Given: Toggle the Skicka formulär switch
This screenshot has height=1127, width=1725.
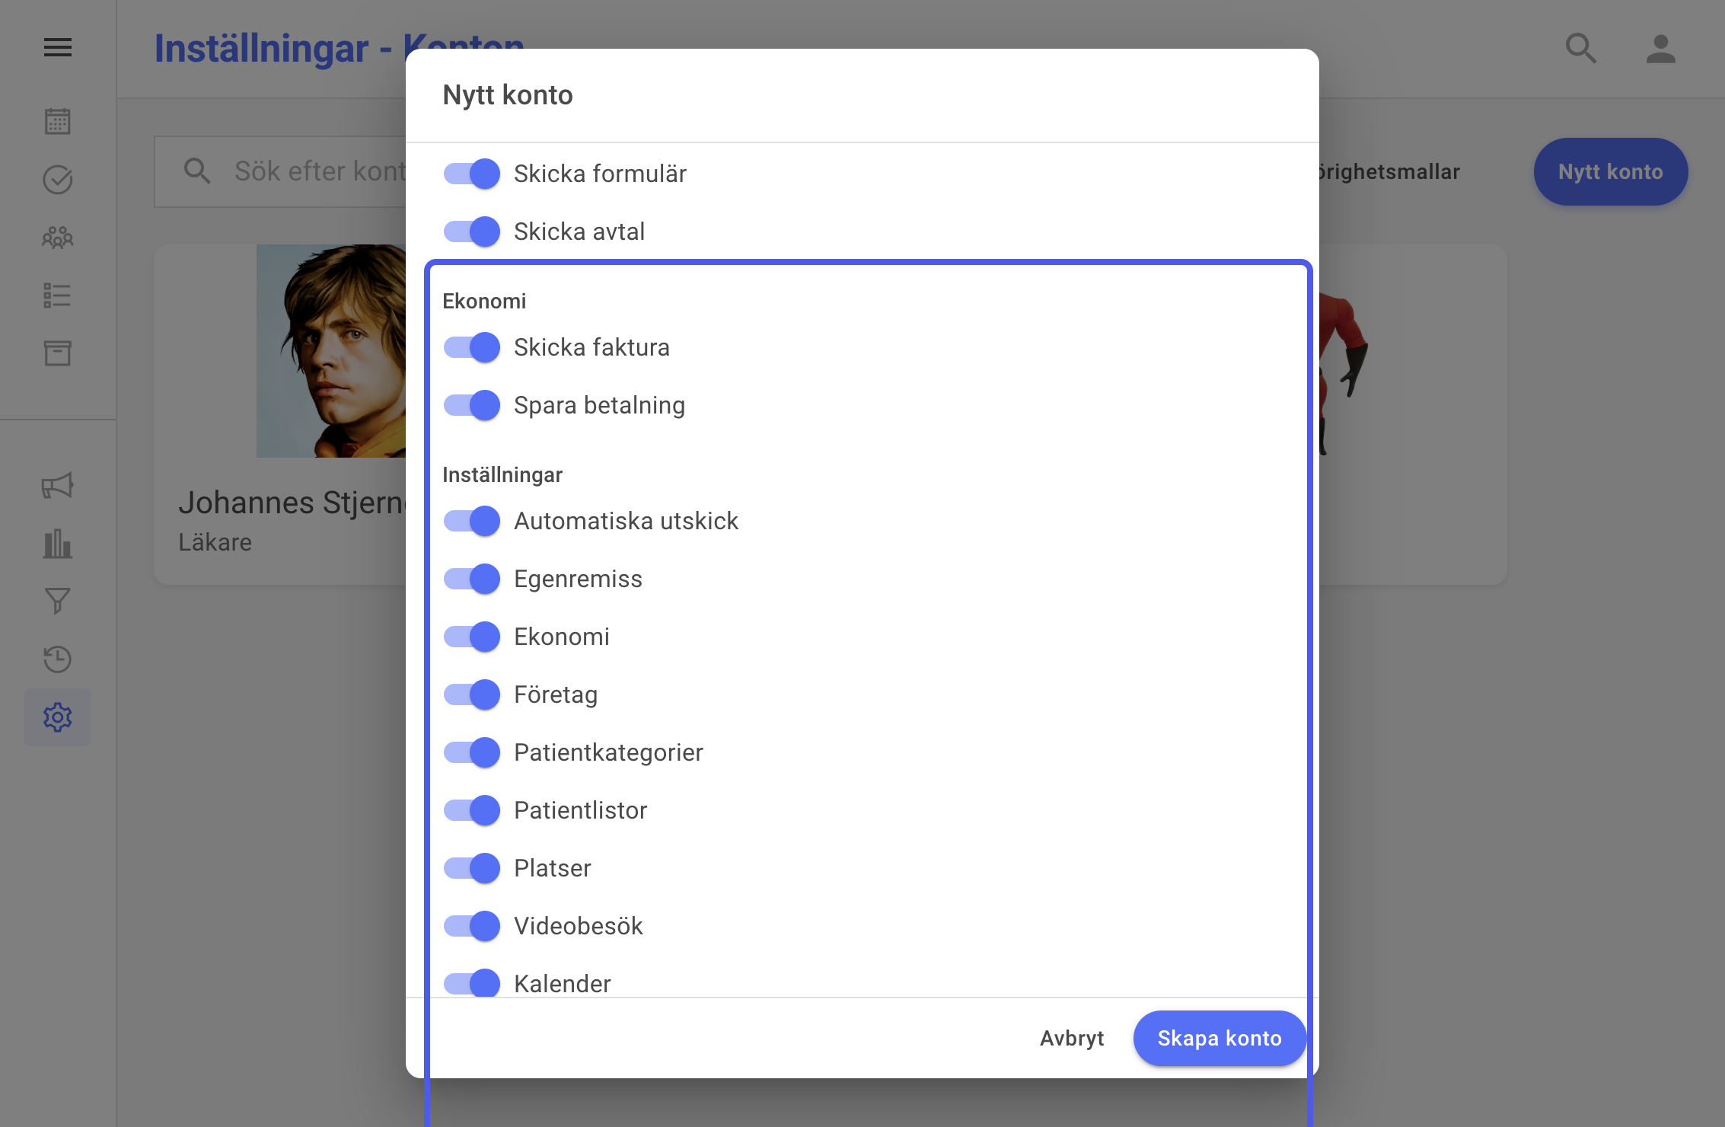Looking at the screenshot, I should coord(472,174).
